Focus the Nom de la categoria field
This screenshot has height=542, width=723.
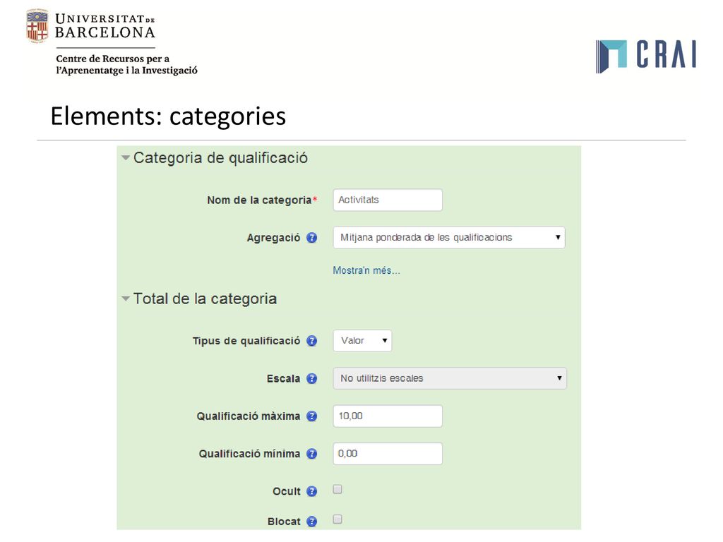[388, 200]
